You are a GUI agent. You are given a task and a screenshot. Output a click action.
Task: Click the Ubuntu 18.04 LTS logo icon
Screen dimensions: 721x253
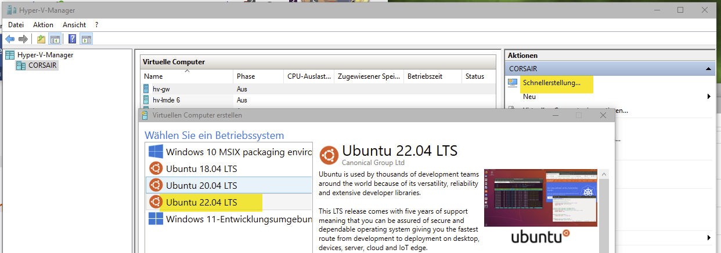(155, 168)
